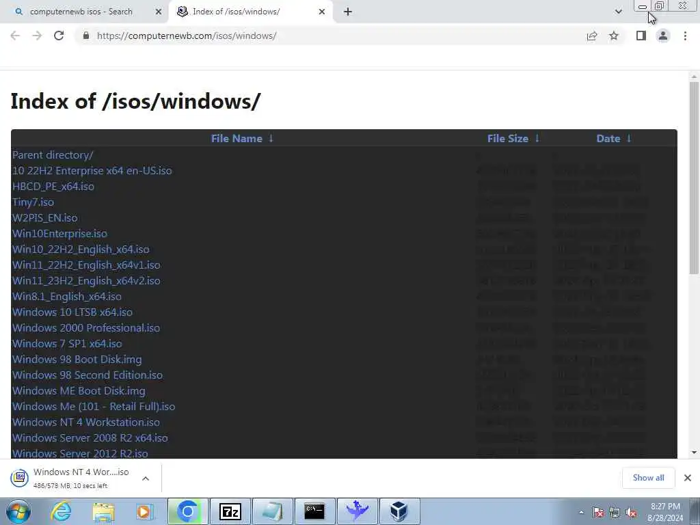Open the Action Center flag icon
The height and width of the screenshot is (525, 700).
click(598, 512)
